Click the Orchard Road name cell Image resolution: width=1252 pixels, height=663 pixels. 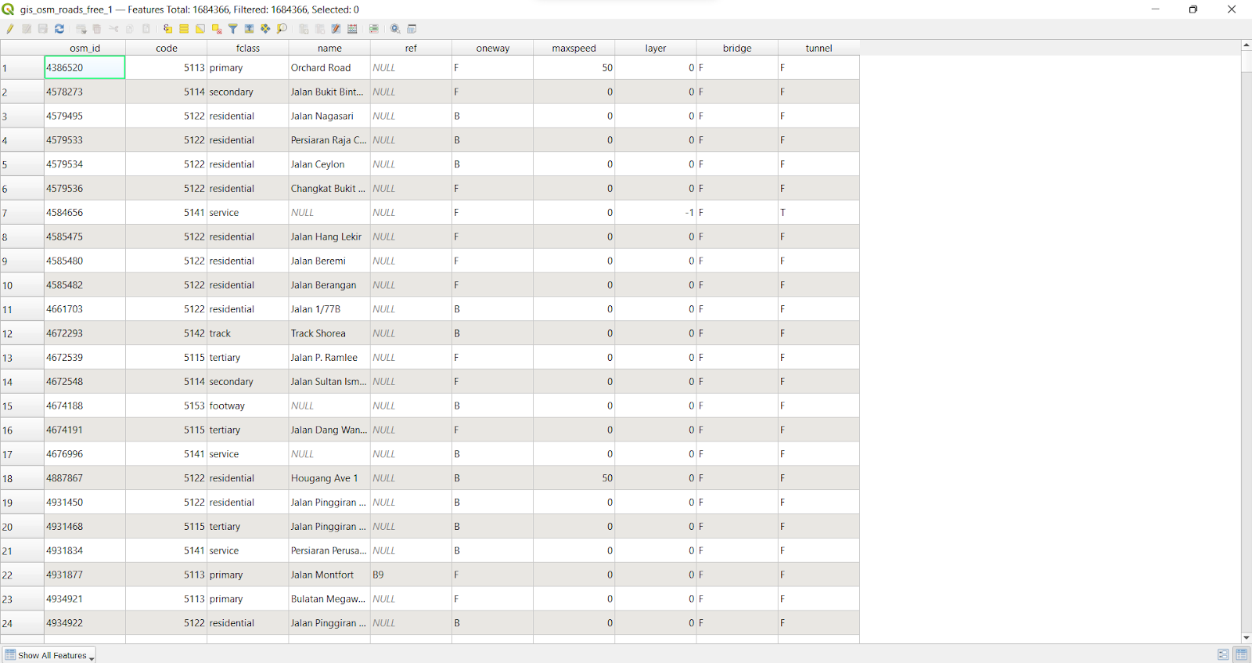click(329, 68)
